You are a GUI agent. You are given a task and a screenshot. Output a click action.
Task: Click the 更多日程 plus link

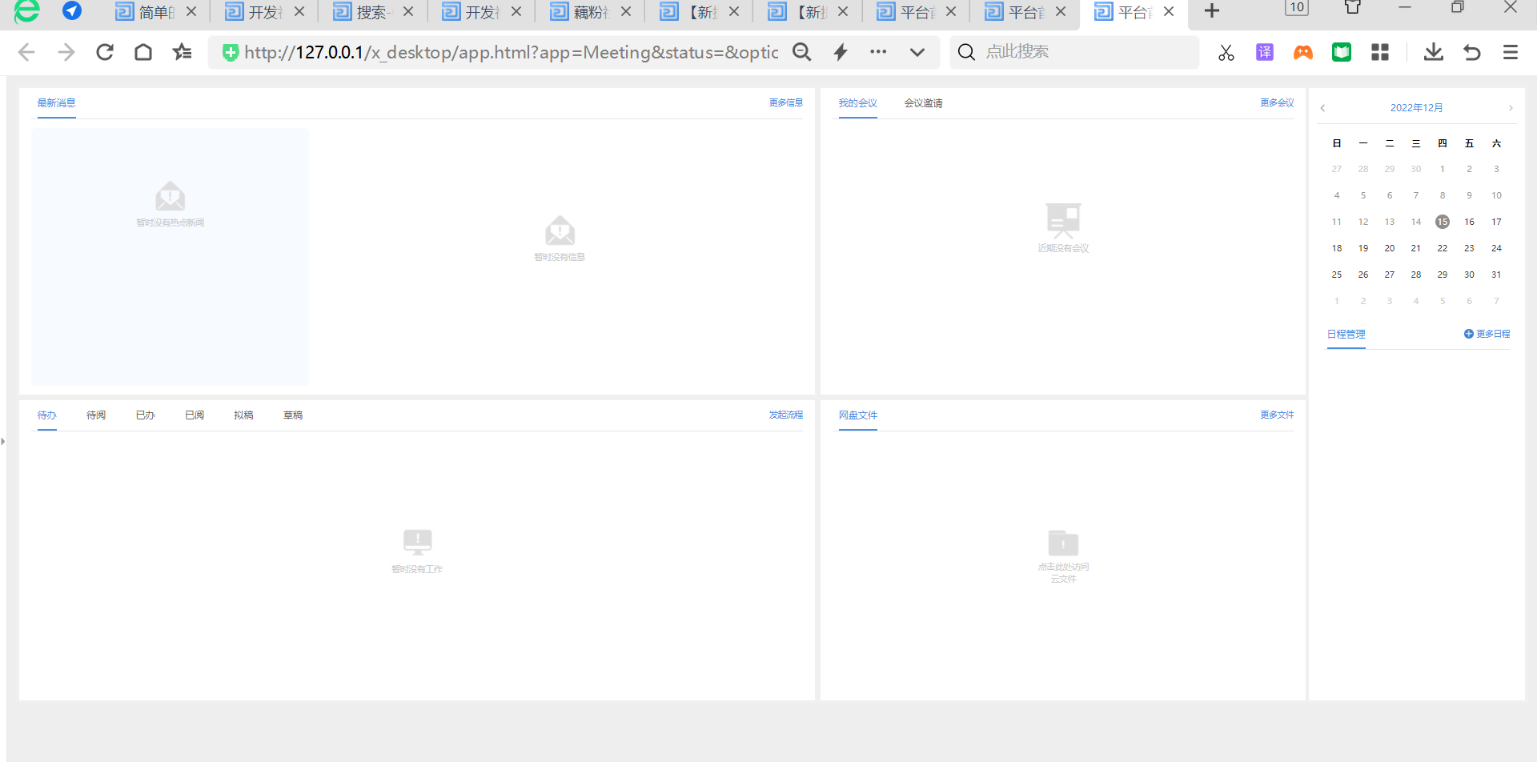click(x=1487, y=335)
